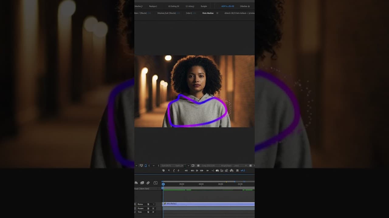The image size is (389, 218).
Task: Select the purple clip on the Roma track
Action: pos(210,204)
